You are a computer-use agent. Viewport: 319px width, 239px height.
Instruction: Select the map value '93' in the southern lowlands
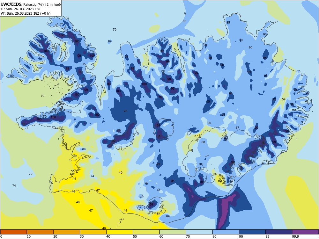(x=146, y=183)
